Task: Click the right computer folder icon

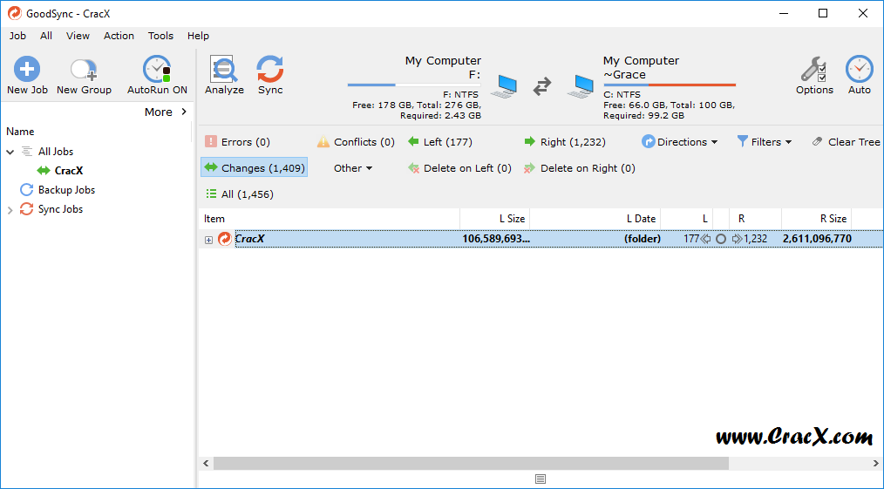Action: [x=581, y=87]
